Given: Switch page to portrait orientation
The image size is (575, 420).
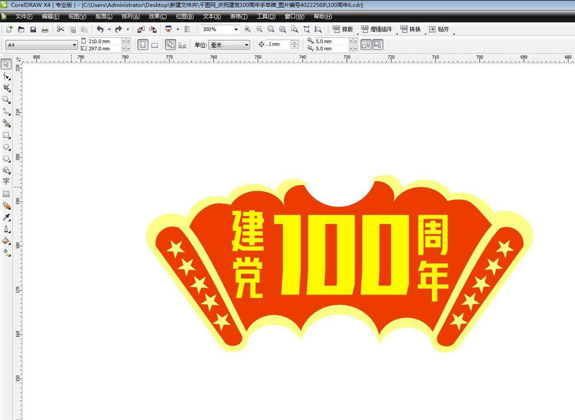Looking at the screenshot, I should 143,45.
